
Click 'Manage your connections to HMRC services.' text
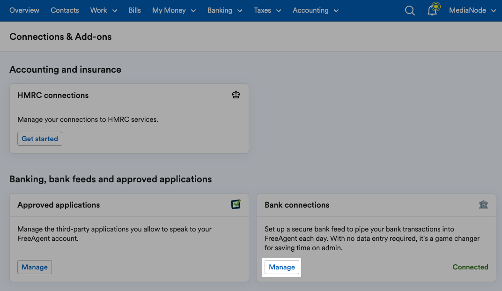(88, 119)
